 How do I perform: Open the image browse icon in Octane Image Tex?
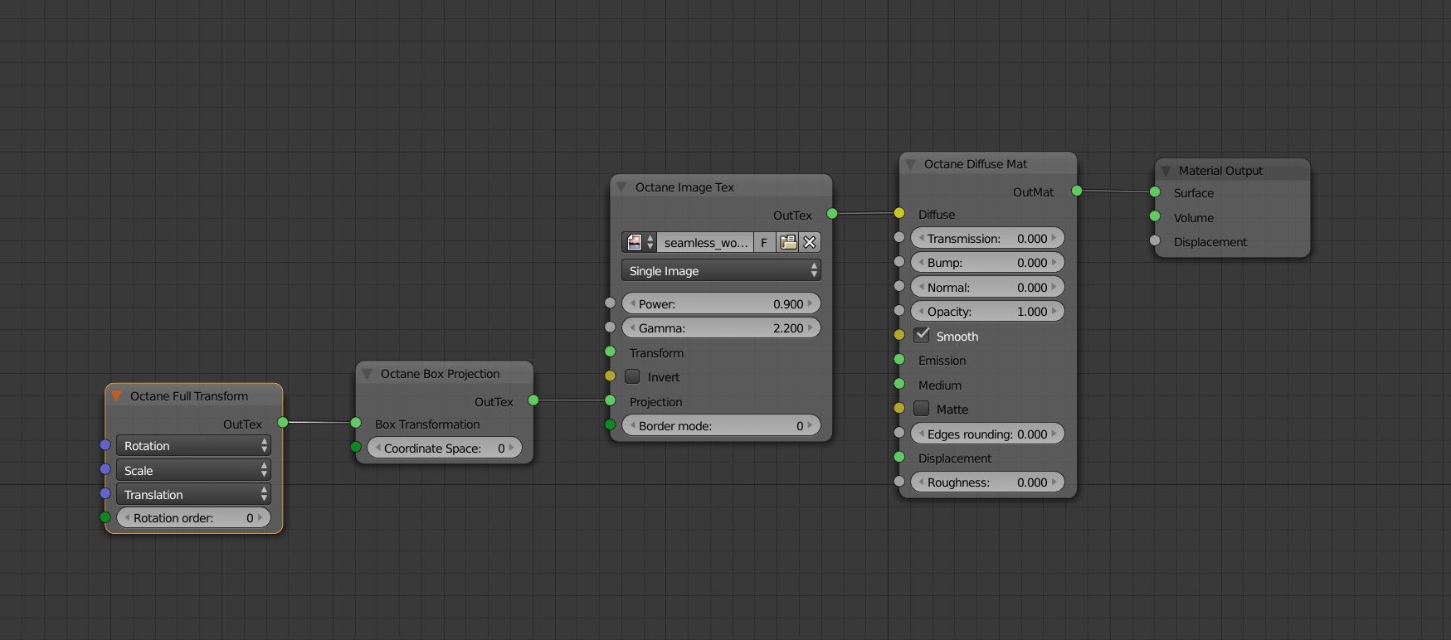(x=640, y=242)
